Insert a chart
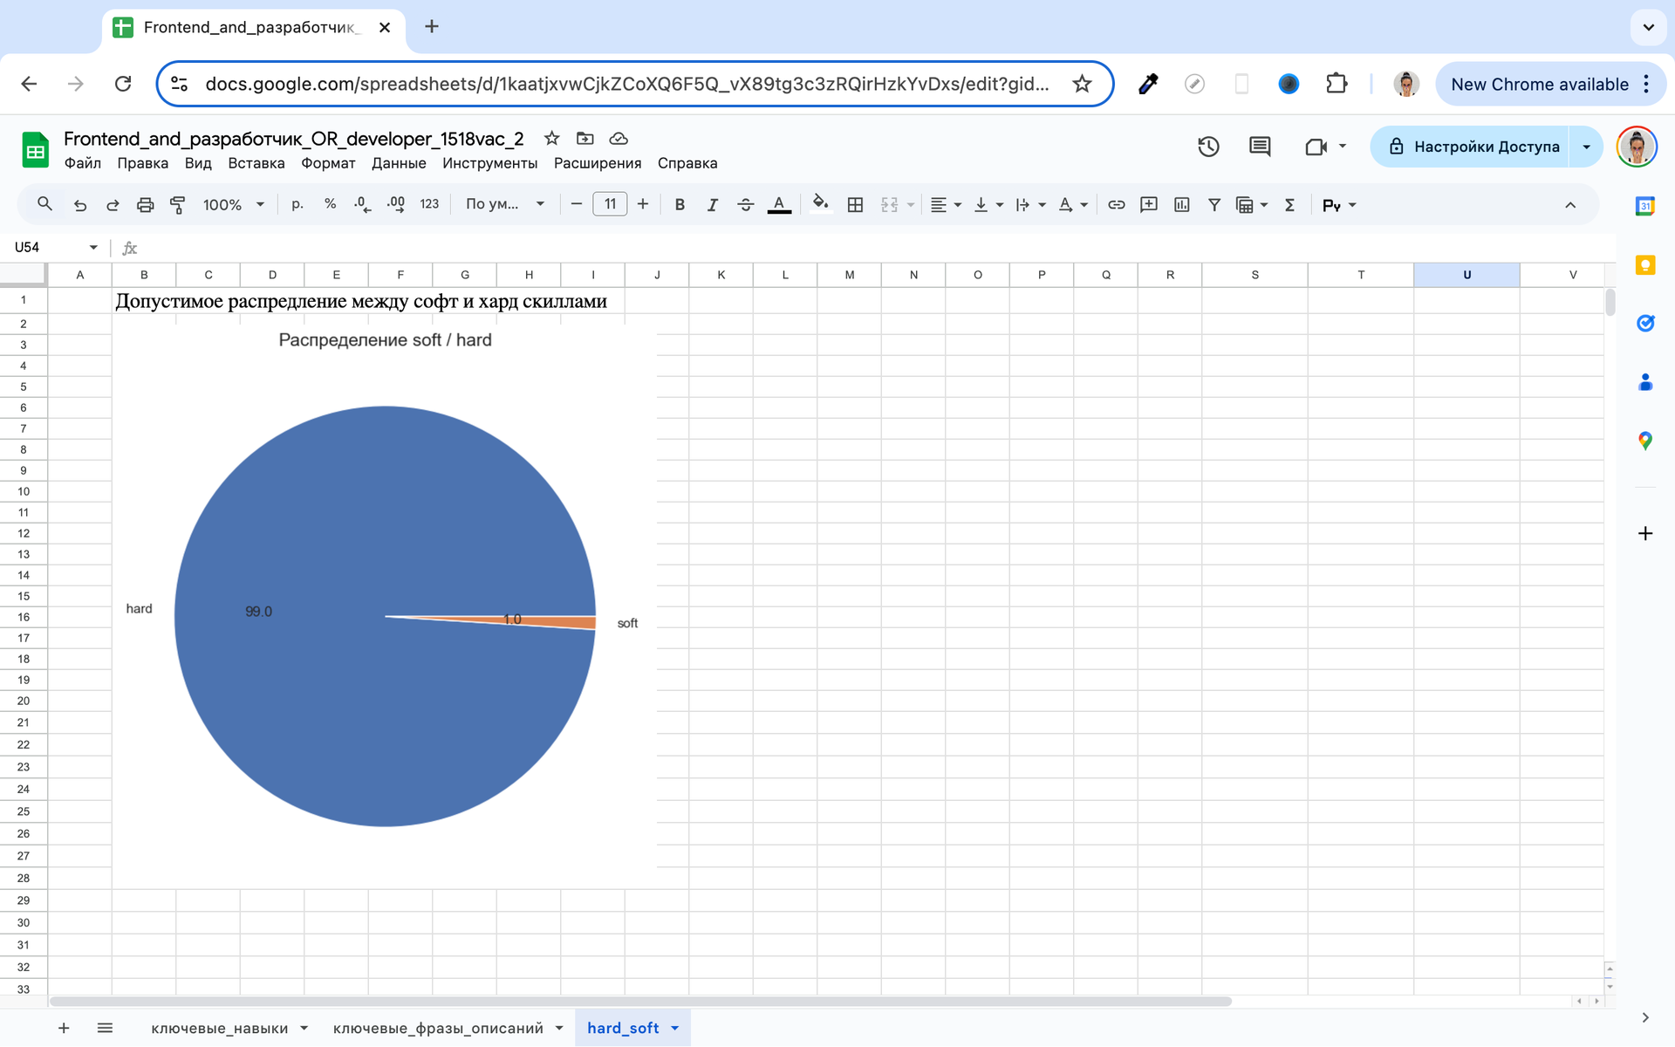Screen dimensions: 1675x1047 [1181, 205]
